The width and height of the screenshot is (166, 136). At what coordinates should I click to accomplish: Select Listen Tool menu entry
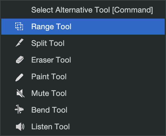(50, 127)
